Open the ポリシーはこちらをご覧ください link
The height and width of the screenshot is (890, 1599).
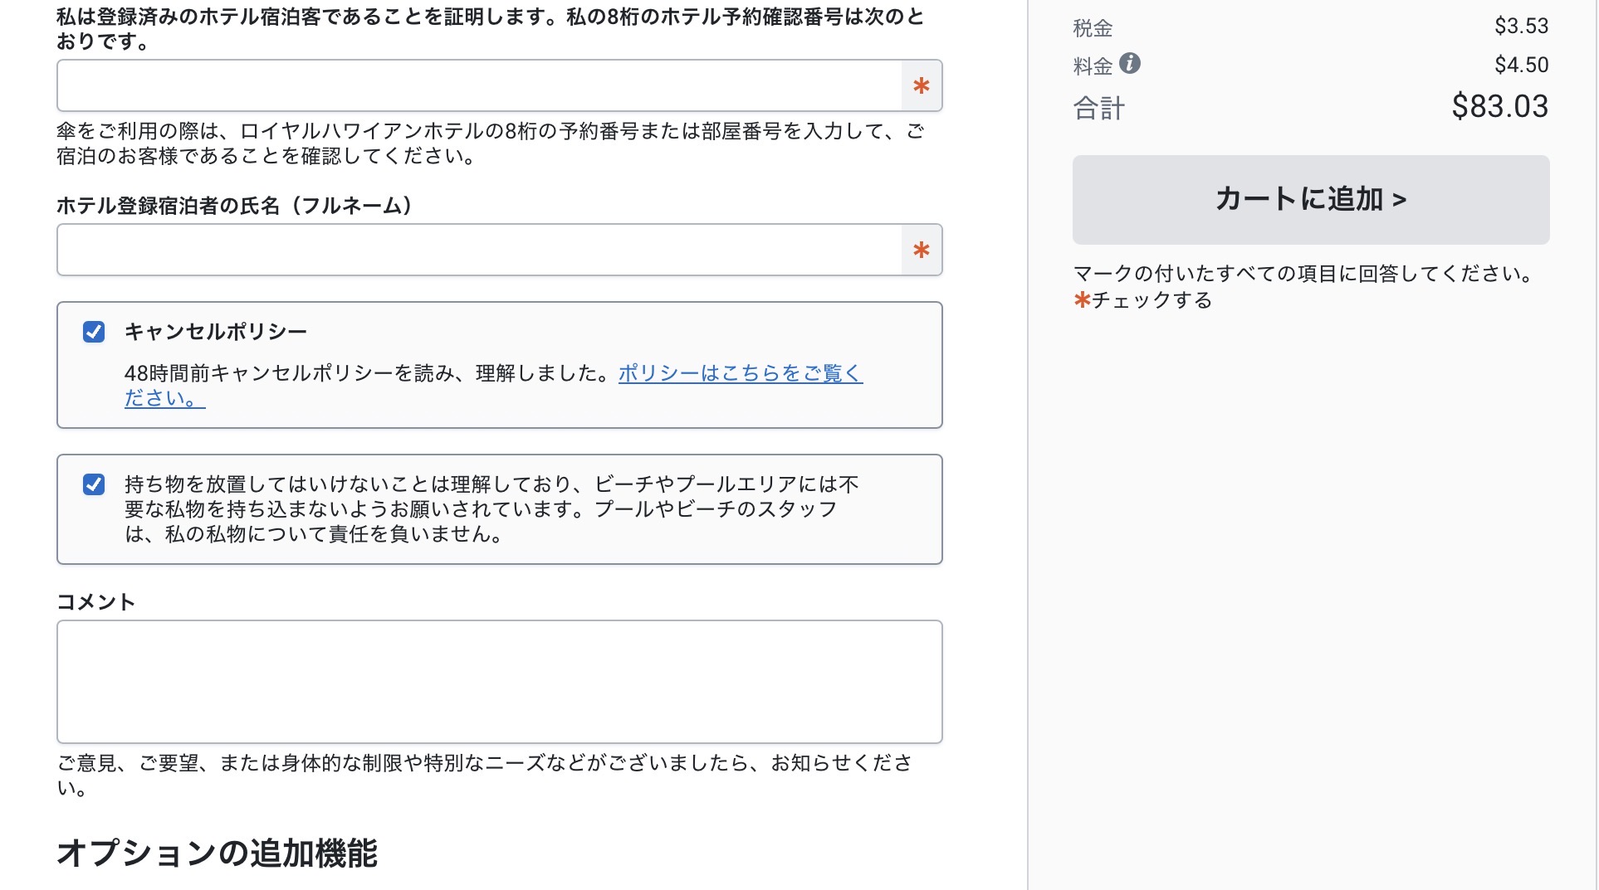pos(739,374)
